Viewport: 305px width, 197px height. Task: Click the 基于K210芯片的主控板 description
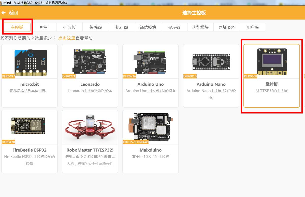[151, 157]
